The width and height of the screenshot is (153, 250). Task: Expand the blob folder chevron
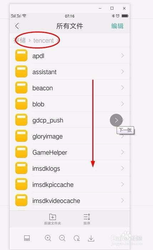(x=122, y=104)
